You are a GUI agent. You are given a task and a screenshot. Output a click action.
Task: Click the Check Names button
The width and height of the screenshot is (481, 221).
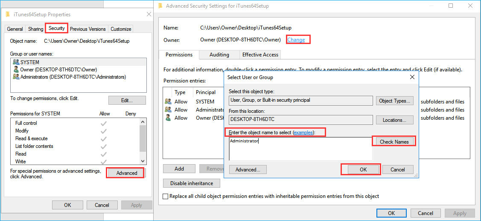[x=394, y=141]
